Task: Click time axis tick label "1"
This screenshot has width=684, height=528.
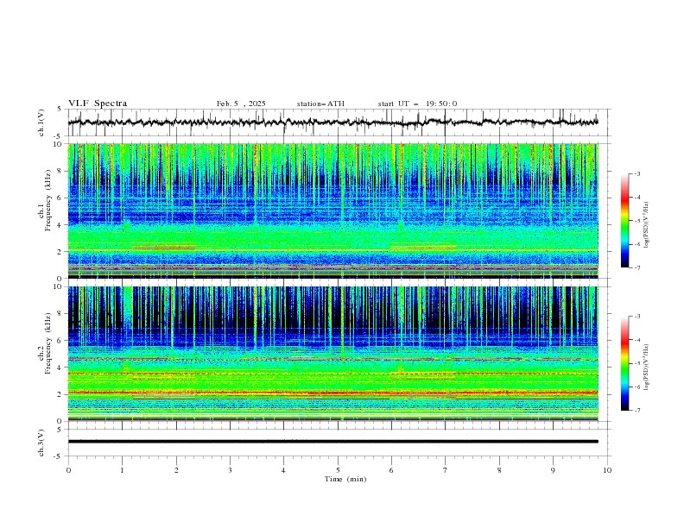Action: 123,470
